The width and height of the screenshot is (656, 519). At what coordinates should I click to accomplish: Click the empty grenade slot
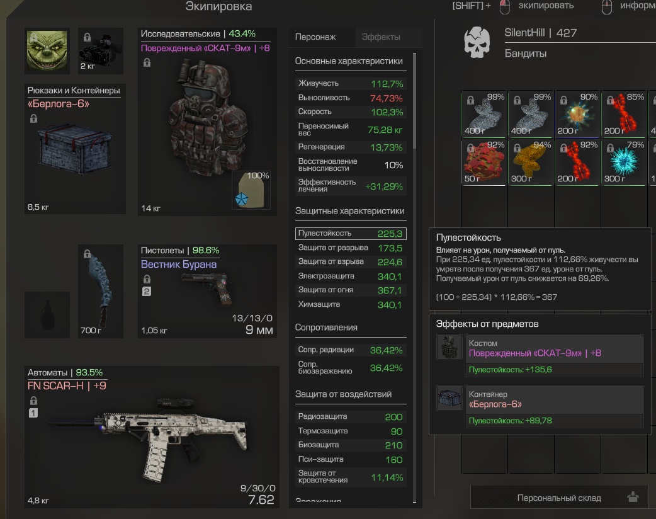pos(47,315)
